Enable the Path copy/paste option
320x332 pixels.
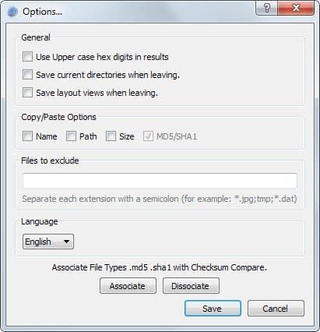click(x=71, y=136)
